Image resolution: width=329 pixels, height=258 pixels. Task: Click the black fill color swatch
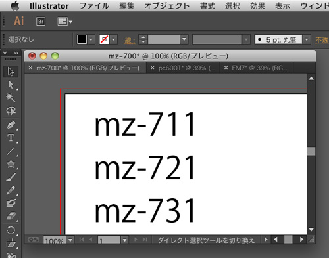82,39
